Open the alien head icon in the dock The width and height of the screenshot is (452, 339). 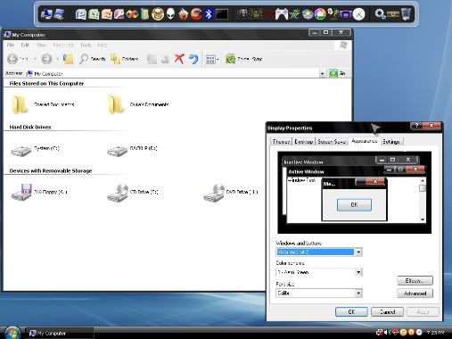[170, 14]
